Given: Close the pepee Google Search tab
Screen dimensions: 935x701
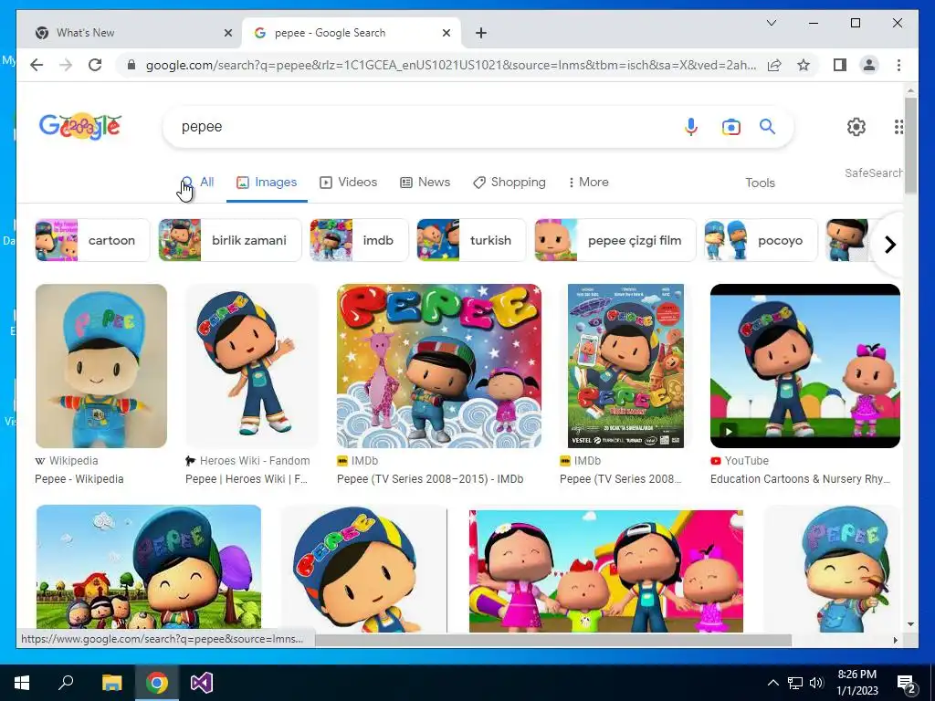Looking at the screenshot, I should pos(446,33).
